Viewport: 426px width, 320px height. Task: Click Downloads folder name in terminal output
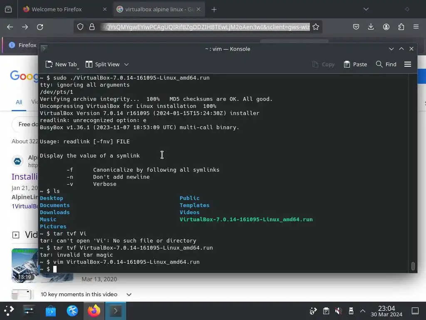tap(54, 212)
